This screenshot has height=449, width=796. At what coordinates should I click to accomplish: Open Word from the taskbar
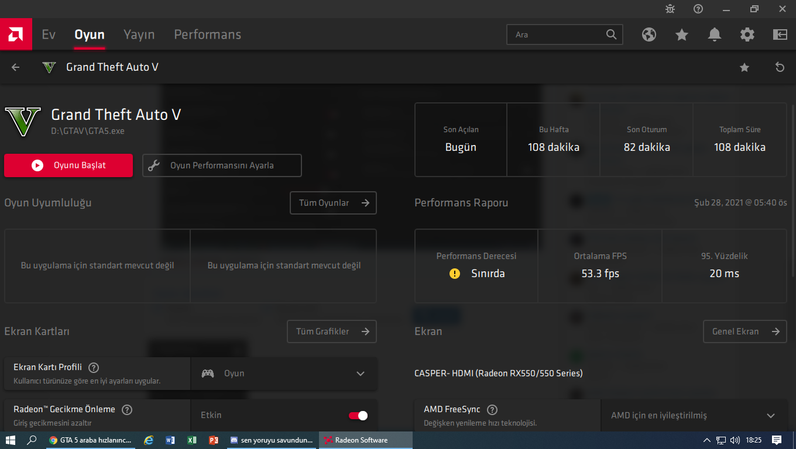170,440
